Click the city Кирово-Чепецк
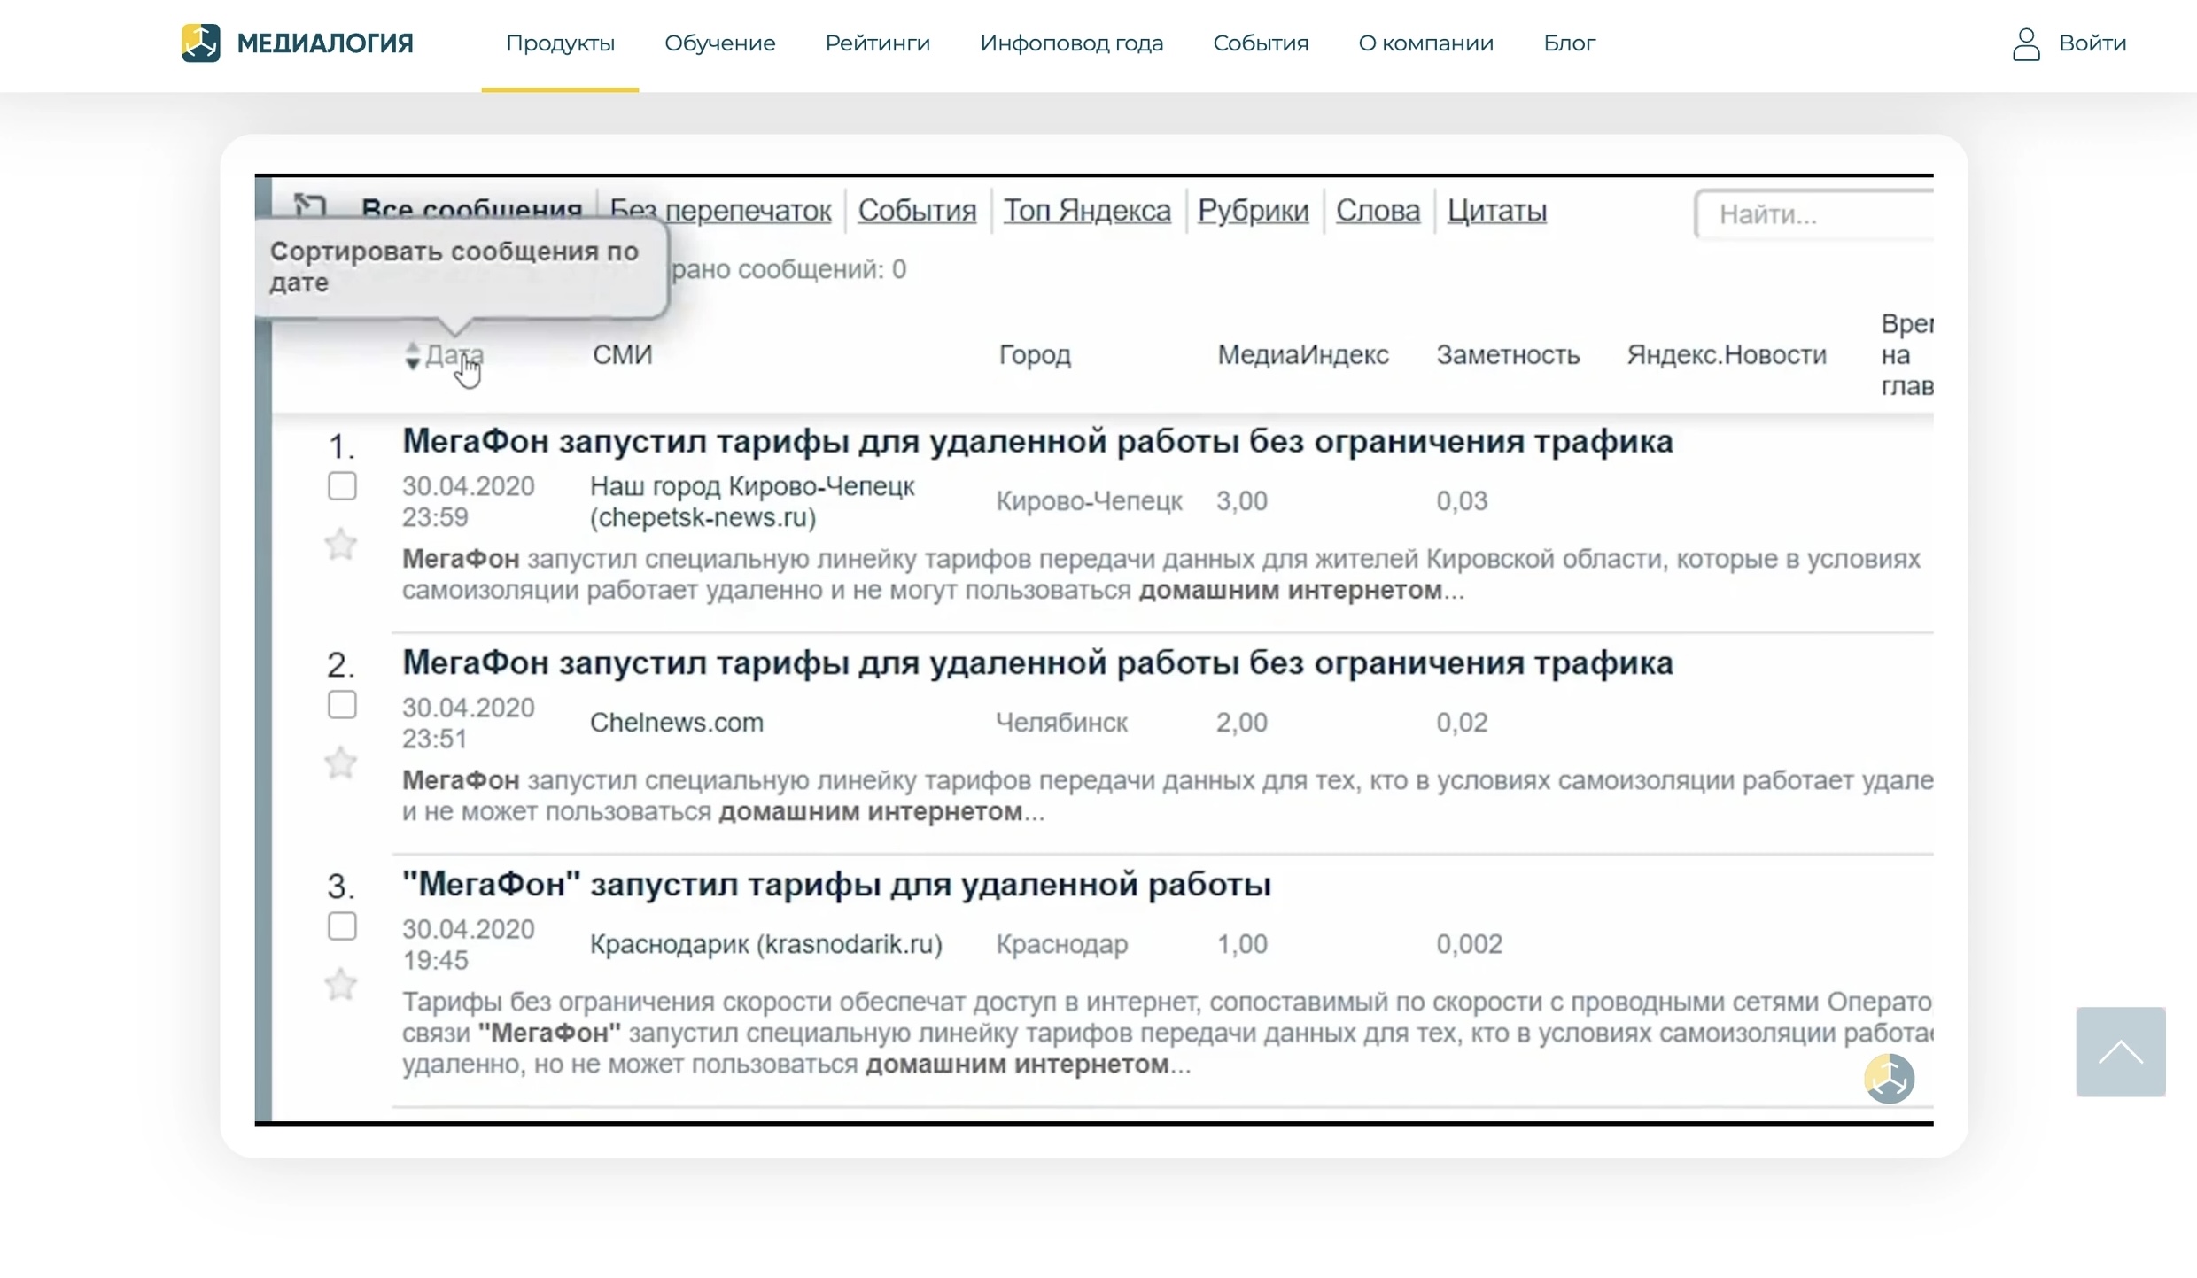 1089,501
